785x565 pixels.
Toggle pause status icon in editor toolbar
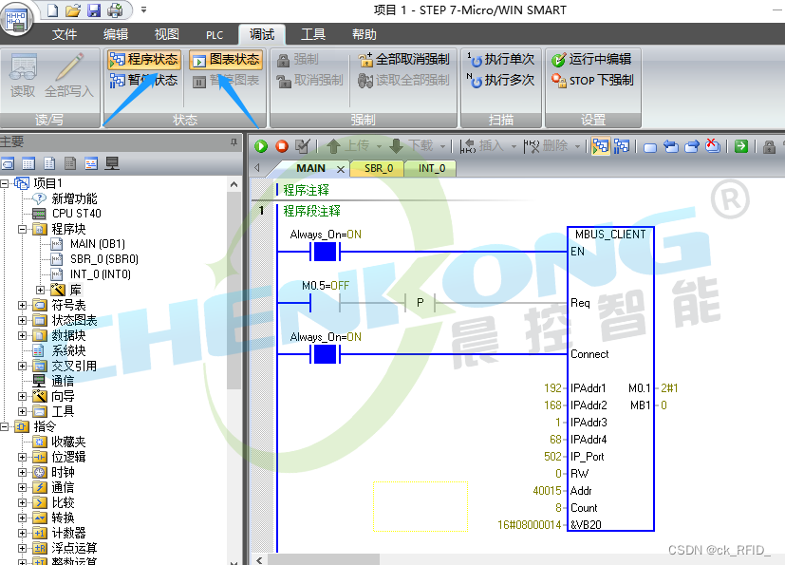pyautogui.click(x=622, y=146)
